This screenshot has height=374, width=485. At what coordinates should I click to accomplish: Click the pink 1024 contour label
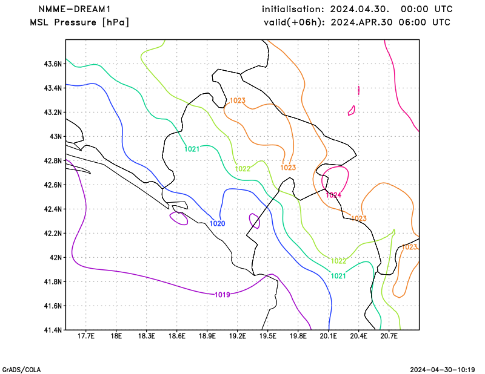coord(333,195)
